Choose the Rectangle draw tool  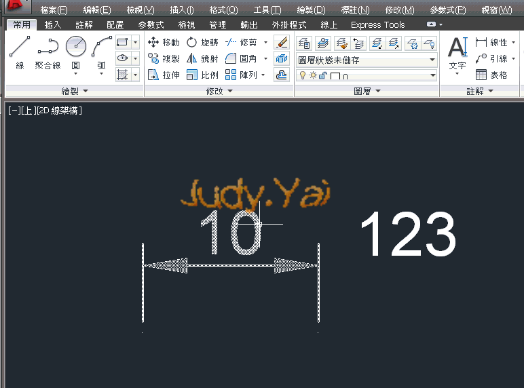[x=123, y=43]
